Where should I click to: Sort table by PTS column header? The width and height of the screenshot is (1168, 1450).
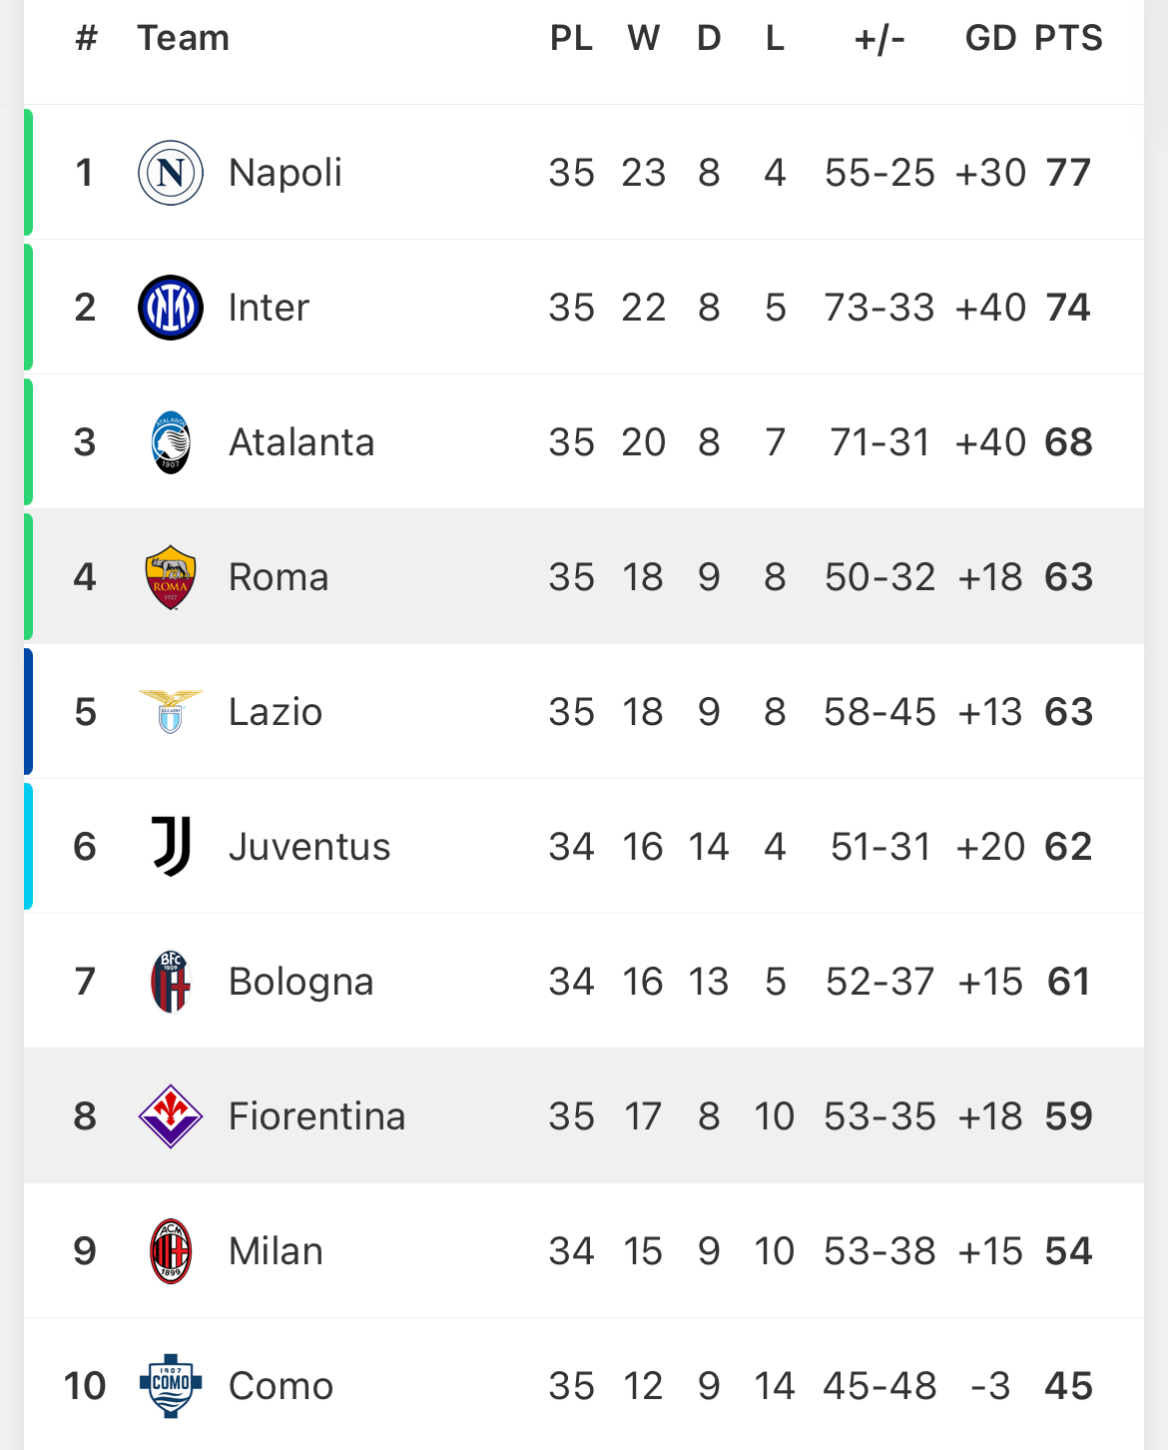[1068, 38]
